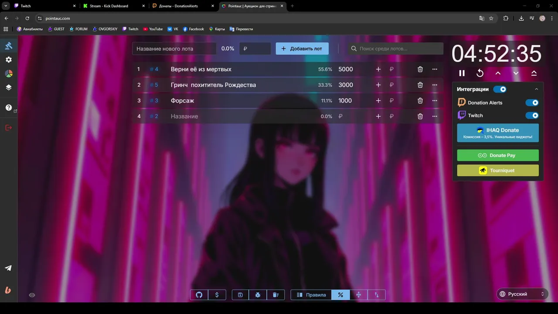558x314 pixels.
Task: Click the up-down sort arrows icon
Action: (x=377, y=295)
